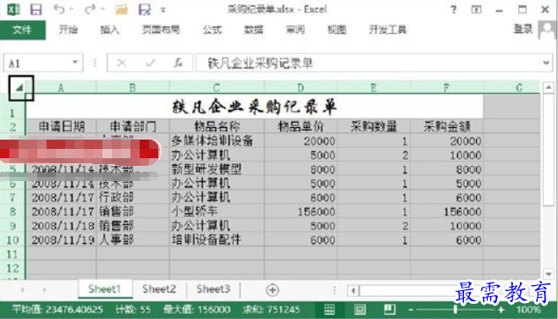
Task: Switch to the 开发工具 ribbon tab
Action: 388,30
